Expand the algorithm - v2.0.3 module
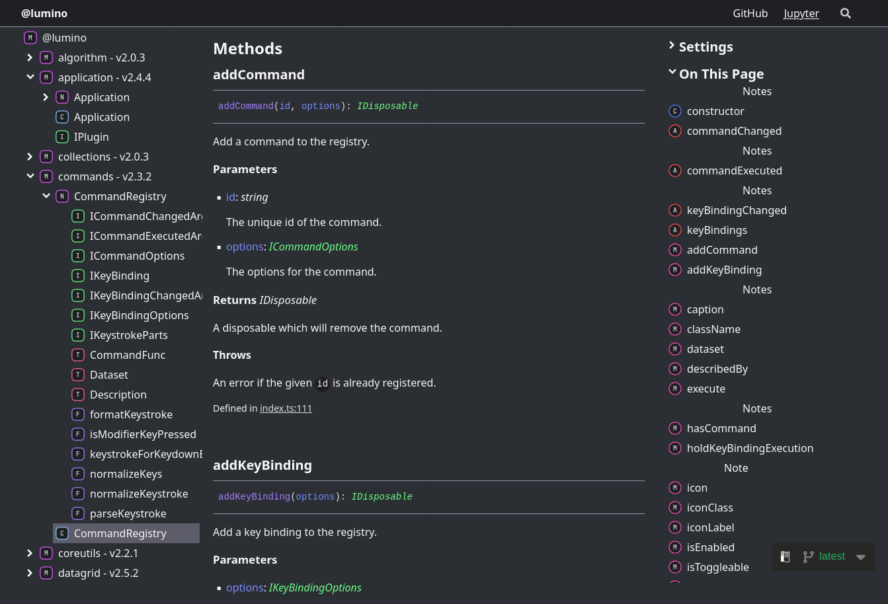Viewport: 888px width, 604px height. point(30,57)
